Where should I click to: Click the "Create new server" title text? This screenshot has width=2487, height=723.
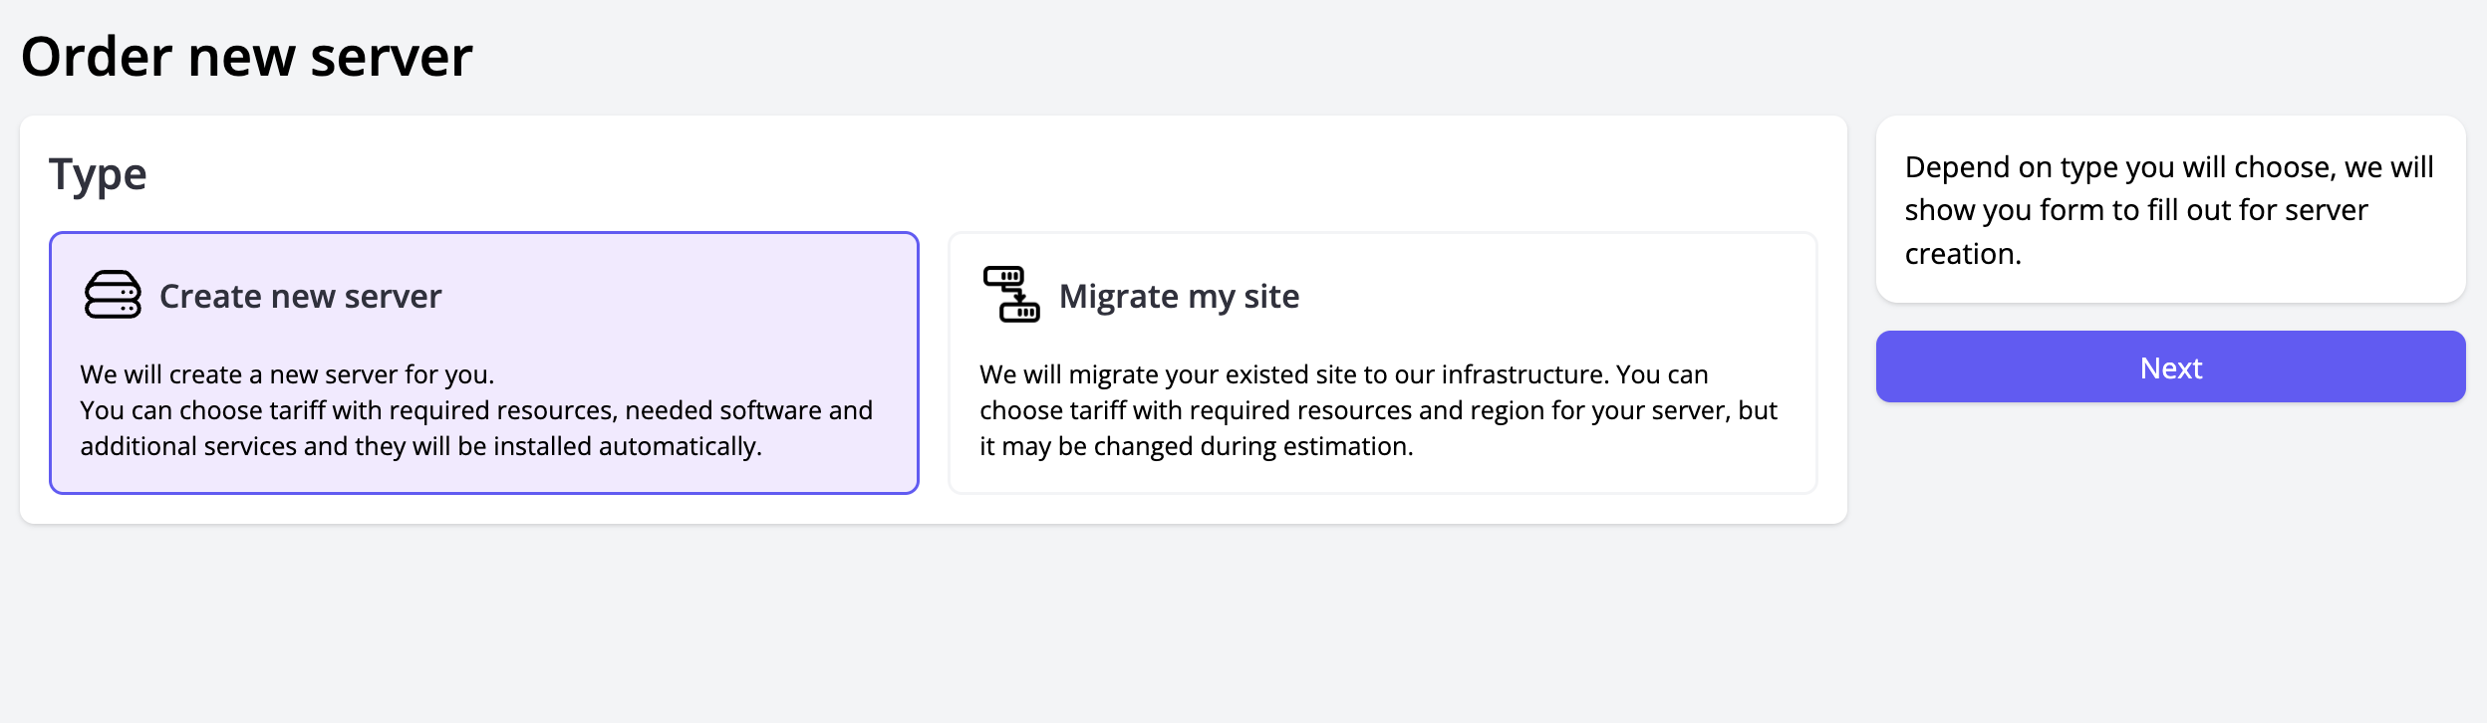[300, 297]
